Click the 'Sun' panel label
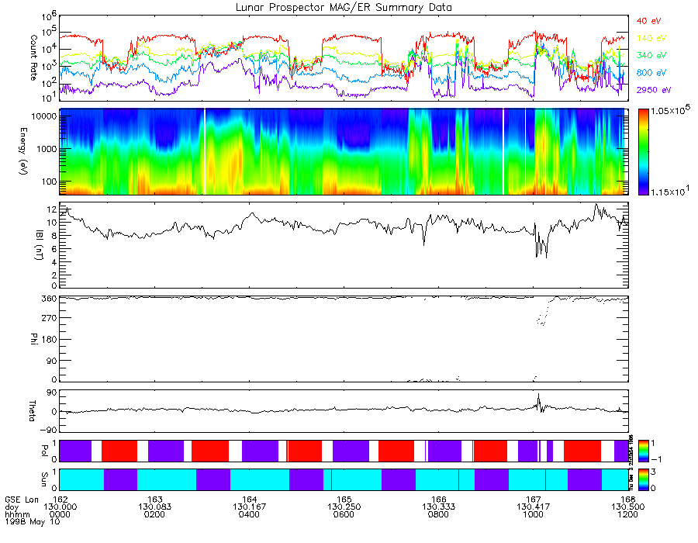 click(x=44, y=479)
